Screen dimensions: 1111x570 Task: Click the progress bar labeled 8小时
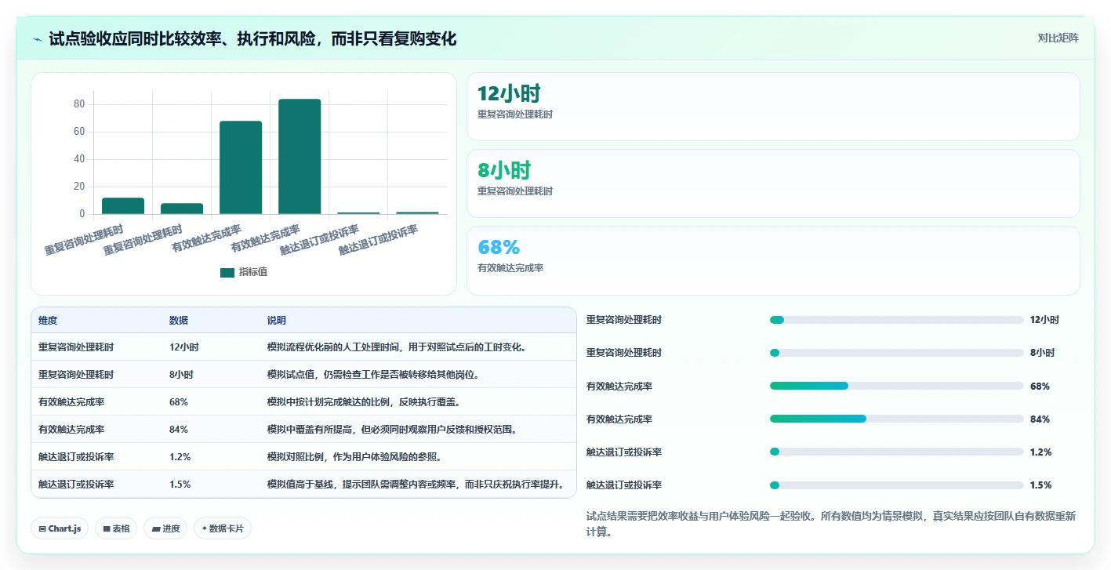pyautogui.click(x=897, y=353)
